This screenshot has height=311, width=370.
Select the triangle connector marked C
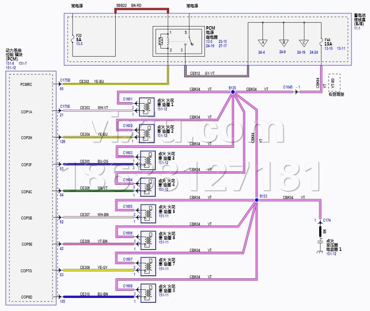(x=304, y=43)
